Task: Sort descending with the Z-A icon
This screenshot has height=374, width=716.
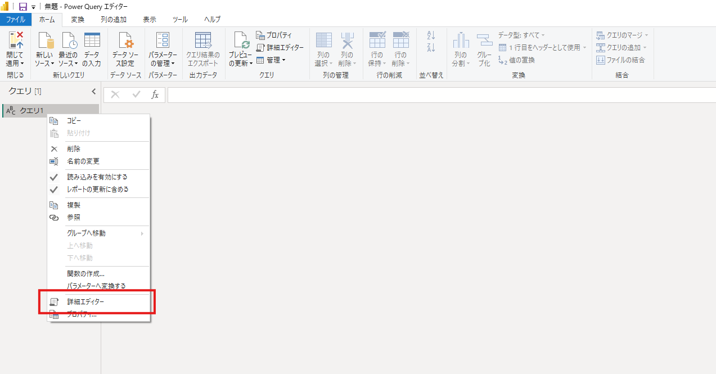Action: (x=431, y=48)
